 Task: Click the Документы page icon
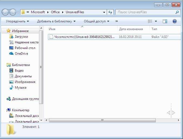click(x=11, y=76)
